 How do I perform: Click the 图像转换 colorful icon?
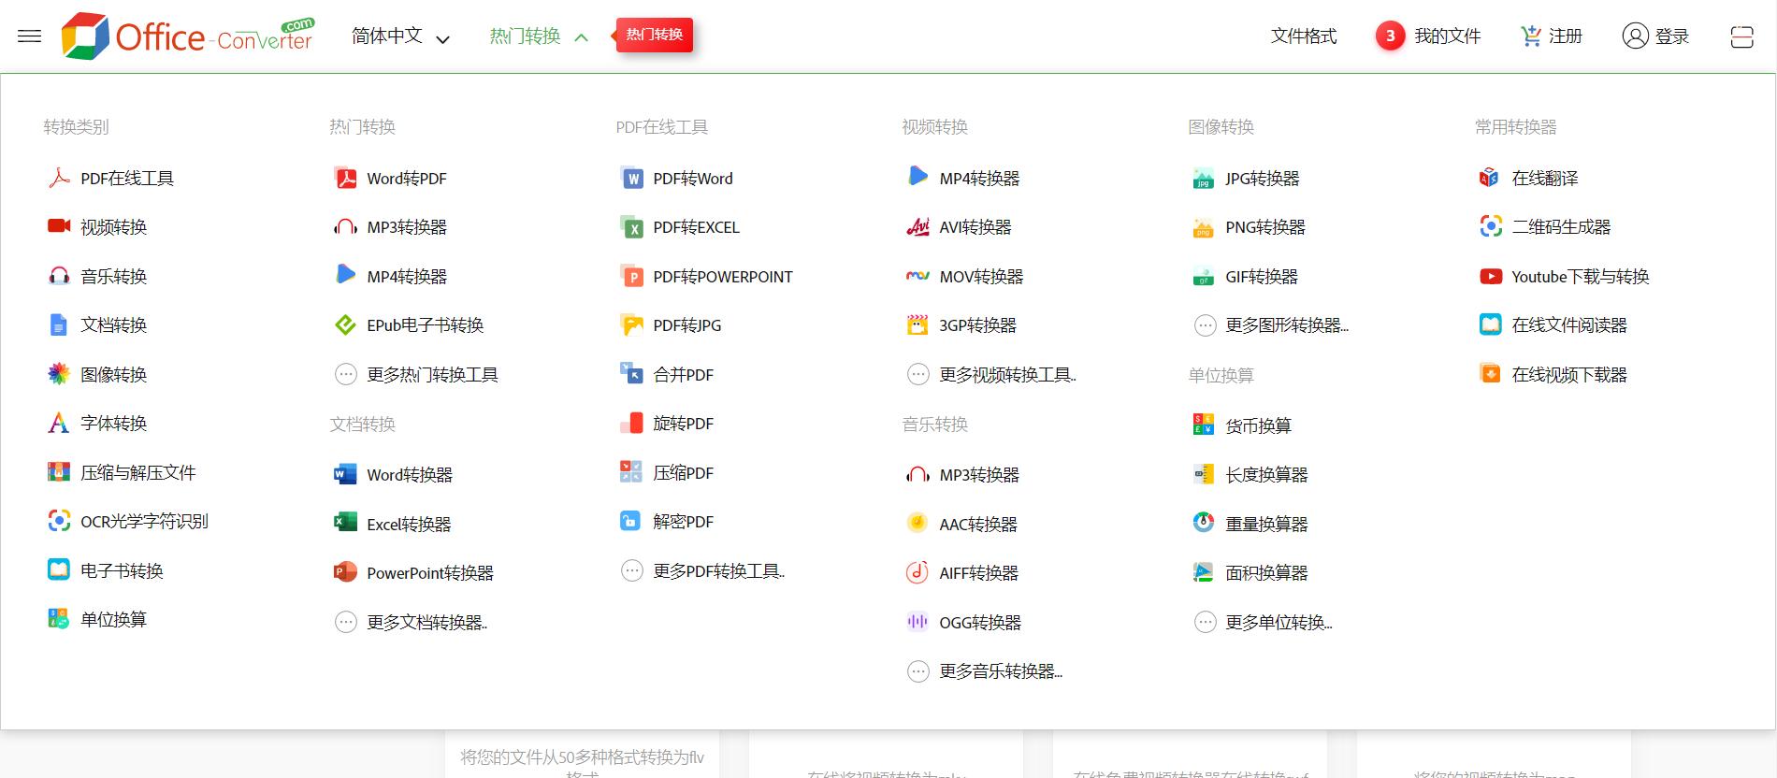coord(59,374)
